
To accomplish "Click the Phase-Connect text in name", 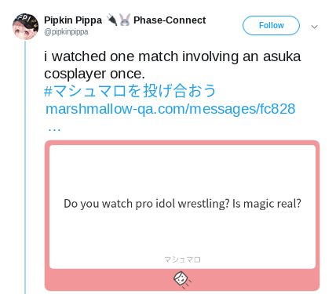I will pyautogui.click(x=170, y=20).
